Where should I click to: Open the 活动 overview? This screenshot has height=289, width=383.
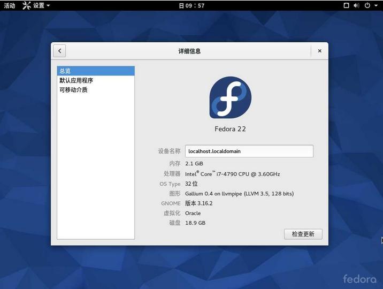click(9, 5)
